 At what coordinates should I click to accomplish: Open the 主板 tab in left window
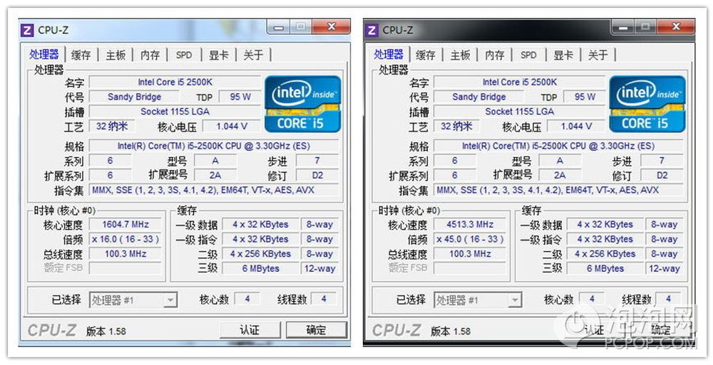(x=116, y=55)
